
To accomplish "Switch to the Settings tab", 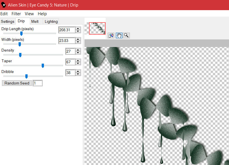I will pos(8,21).
